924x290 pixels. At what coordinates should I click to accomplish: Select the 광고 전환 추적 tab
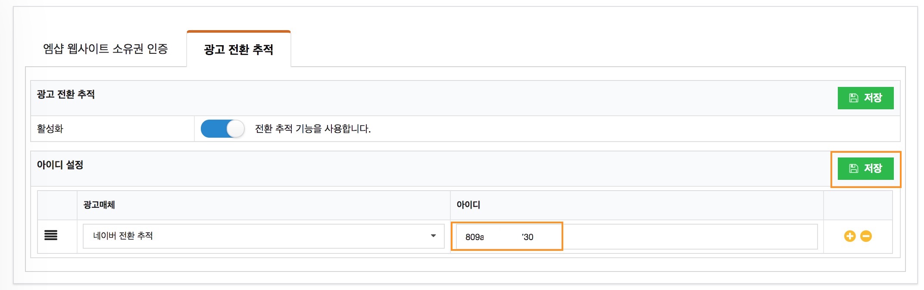pos(238,49)
